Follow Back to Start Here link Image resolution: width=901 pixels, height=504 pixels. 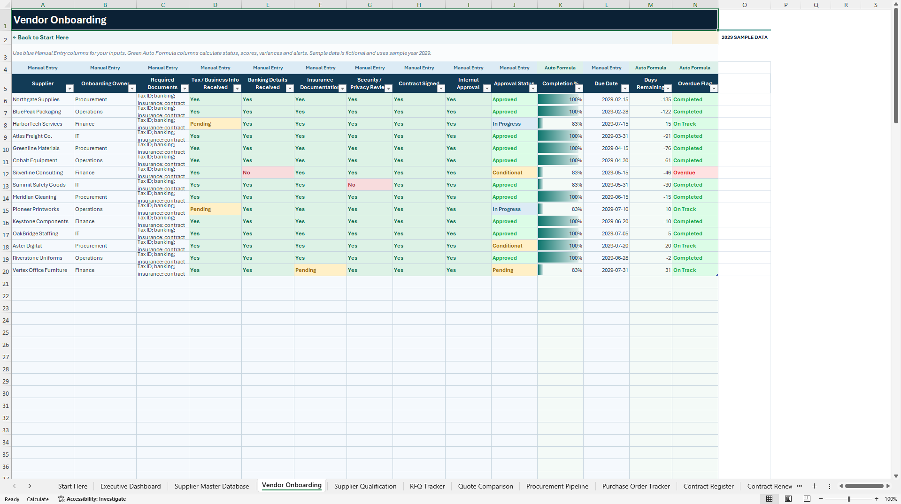(41, 38)
